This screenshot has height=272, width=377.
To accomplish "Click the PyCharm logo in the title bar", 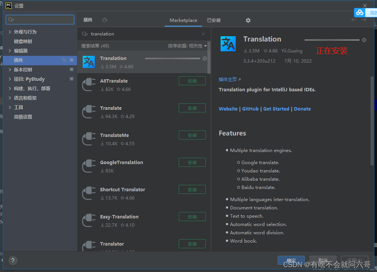I will pos(9,6).
